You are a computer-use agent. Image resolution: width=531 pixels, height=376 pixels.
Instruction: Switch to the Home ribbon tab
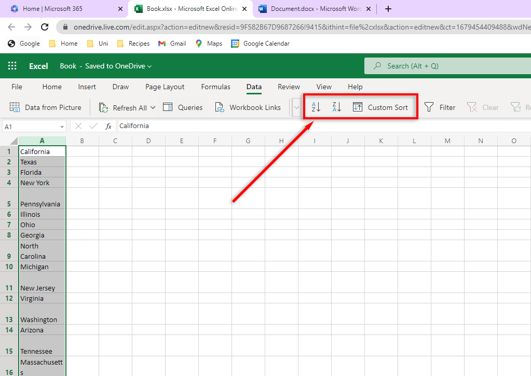pyautogui.click(x=52, y=87)
